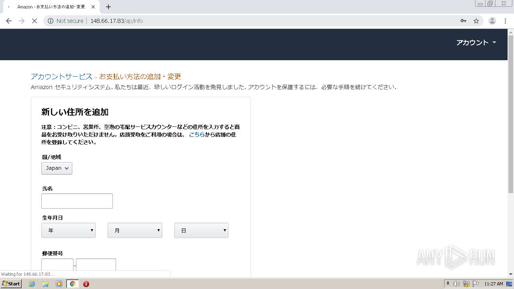Close the Amazon tab
Image resolution: width=514 pixels, height=289 pixels.
(94, 7)
